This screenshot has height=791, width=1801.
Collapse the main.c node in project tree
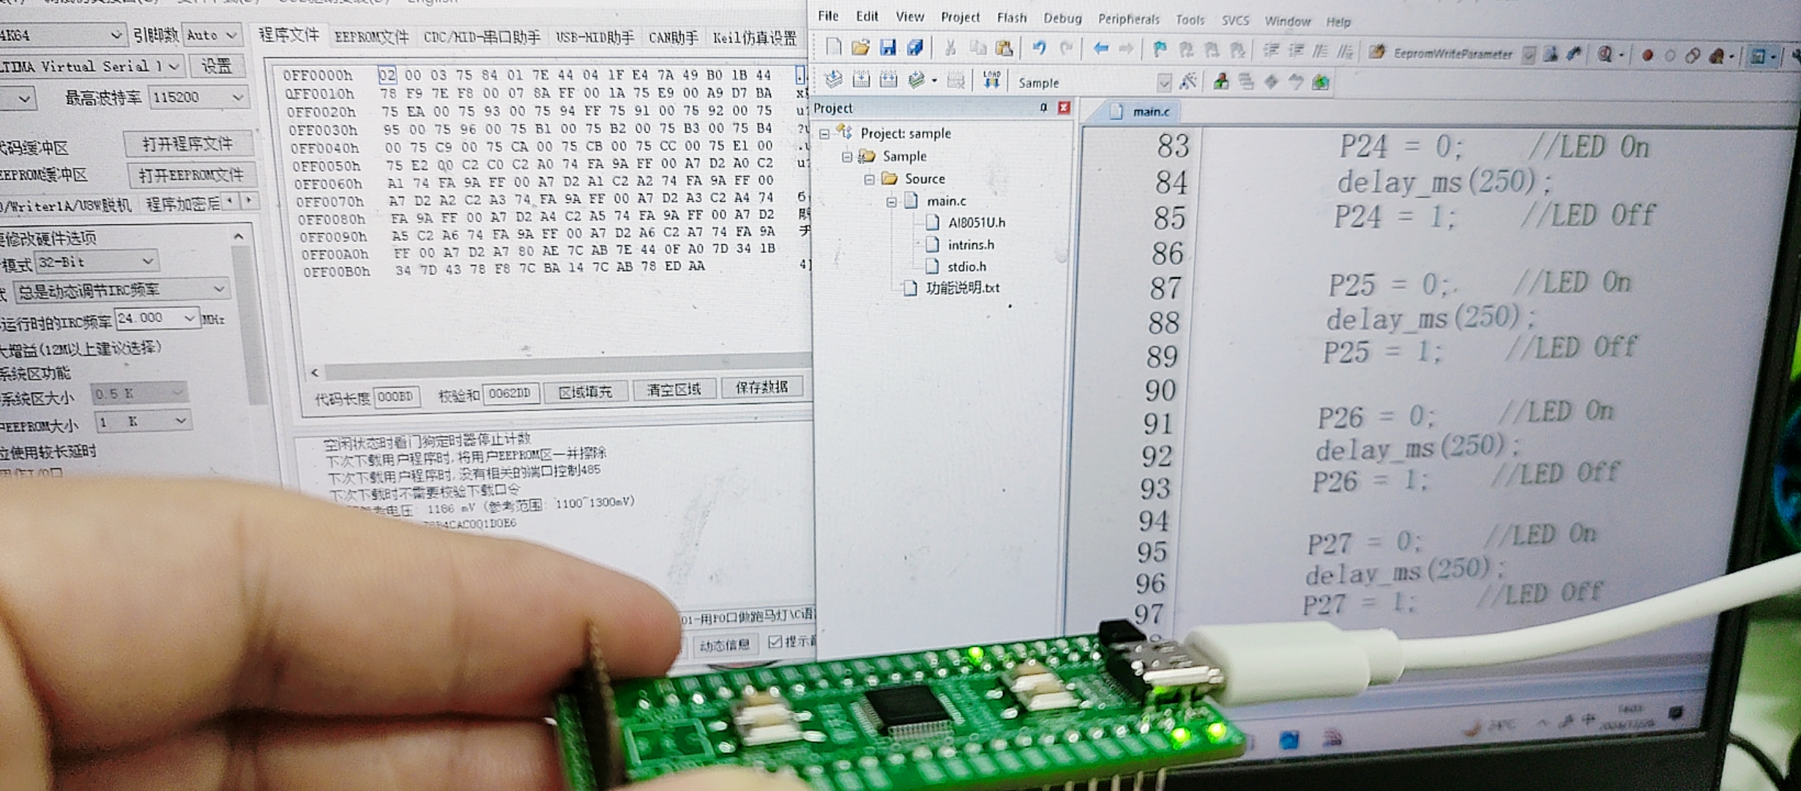coord(891,201)
